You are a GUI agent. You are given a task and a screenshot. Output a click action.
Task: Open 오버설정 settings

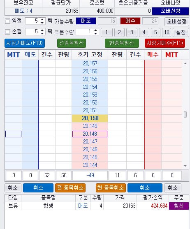pyautogui.click(x=176, y=21)
